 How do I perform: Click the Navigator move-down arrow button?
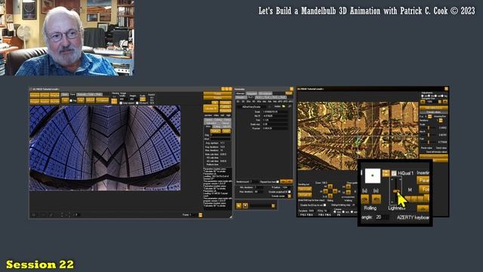coord(331,196)
